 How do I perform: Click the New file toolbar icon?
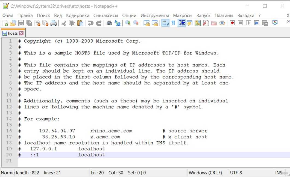5,23
